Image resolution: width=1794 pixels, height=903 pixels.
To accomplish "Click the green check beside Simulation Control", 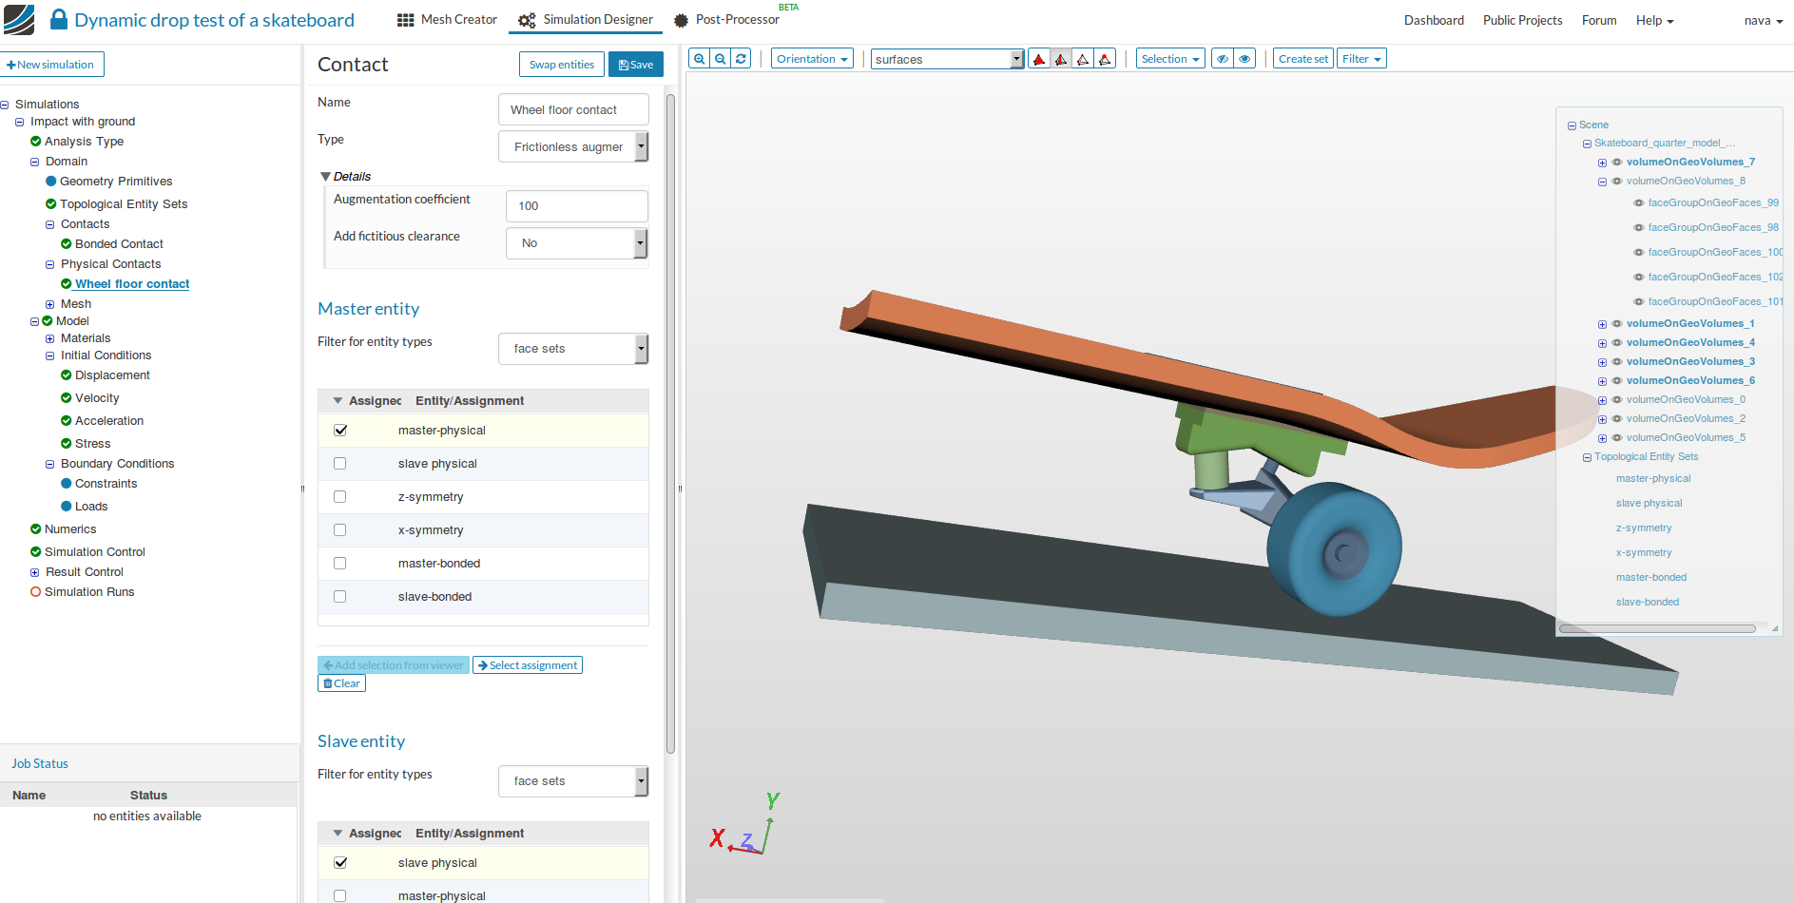I will pyautogui.click(x=35, y=552).
